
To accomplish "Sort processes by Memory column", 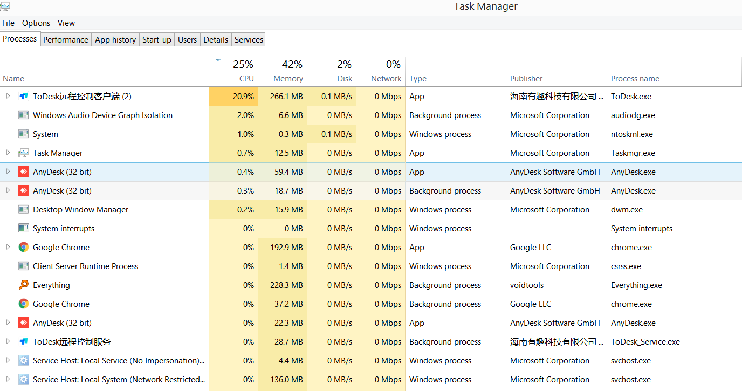I will pyautogui.click(x=283, y=72).
